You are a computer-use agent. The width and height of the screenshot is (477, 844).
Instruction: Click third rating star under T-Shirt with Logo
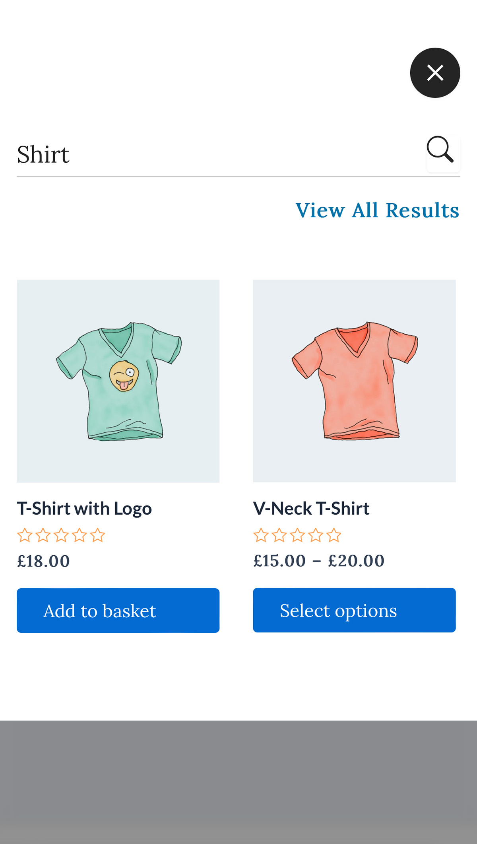tap(61, 535)
